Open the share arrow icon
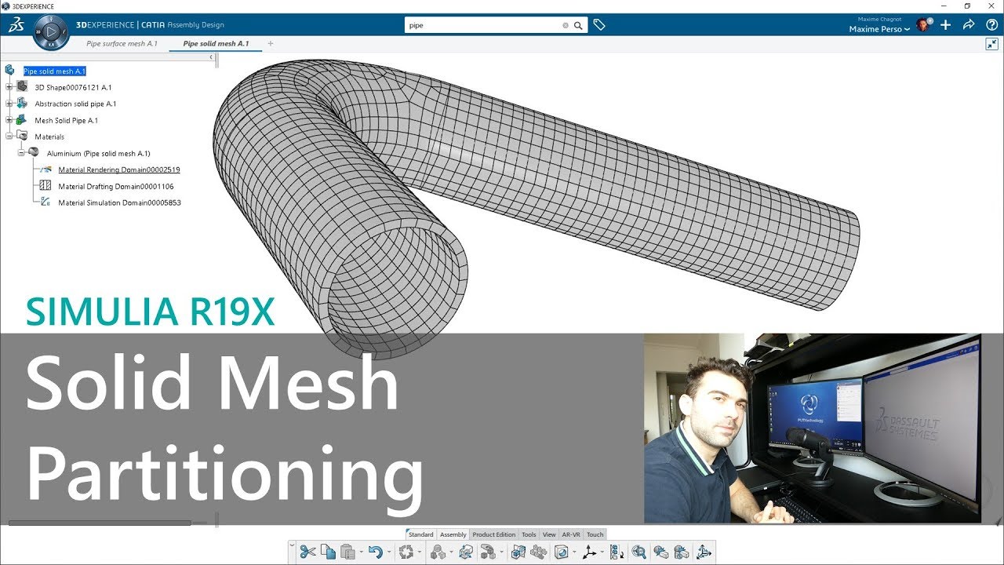Viewport: 1004px width, 565px height. click(969, 25)
